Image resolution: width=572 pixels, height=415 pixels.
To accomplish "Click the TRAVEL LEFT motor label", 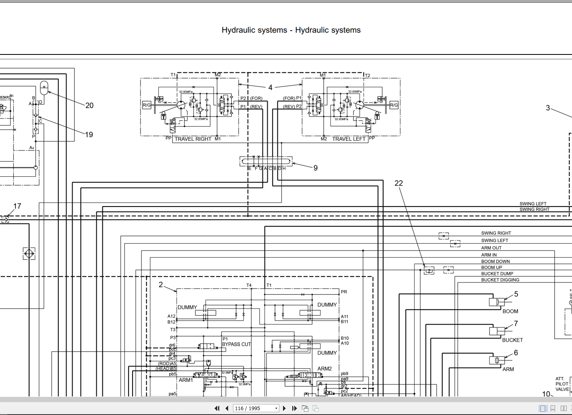I will pyautogui.click(x=349, y=139).
